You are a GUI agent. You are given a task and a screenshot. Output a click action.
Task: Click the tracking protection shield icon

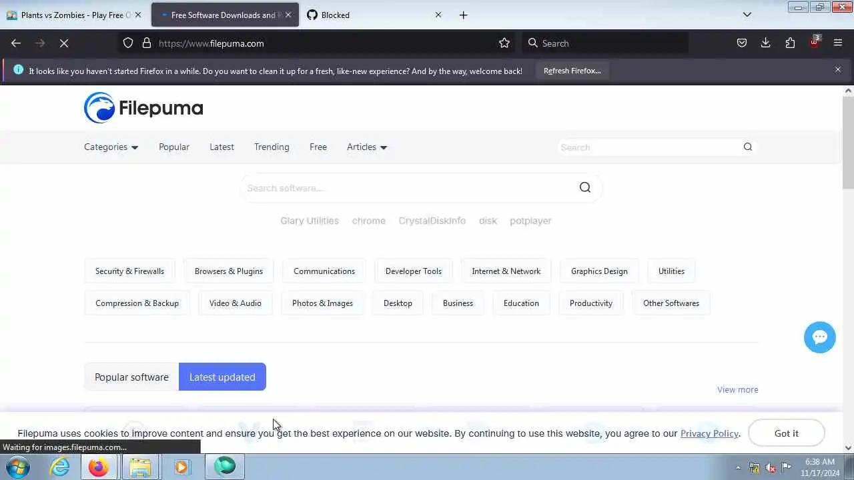(x=128, y=43)
